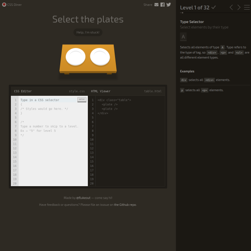Click the Select the plates heading
The image size is (251, 251).
88,19
